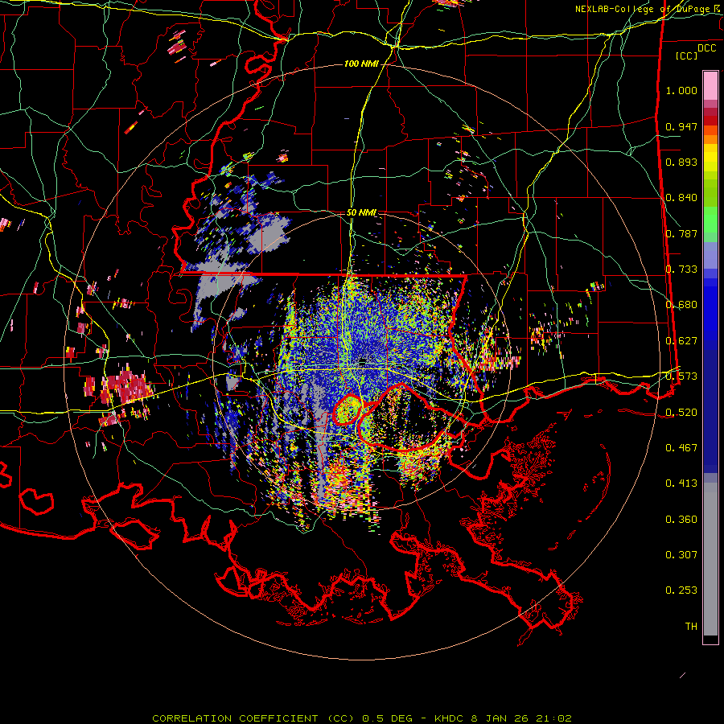Select the "CORRELATION COEFFICIENT (CC)" product title
The height and width of the screenshot is (724, 724).
[254, 718]
